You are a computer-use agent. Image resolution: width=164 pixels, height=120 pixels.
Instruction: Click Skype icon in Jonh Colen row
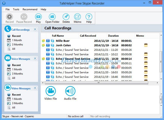click(52, 45)
